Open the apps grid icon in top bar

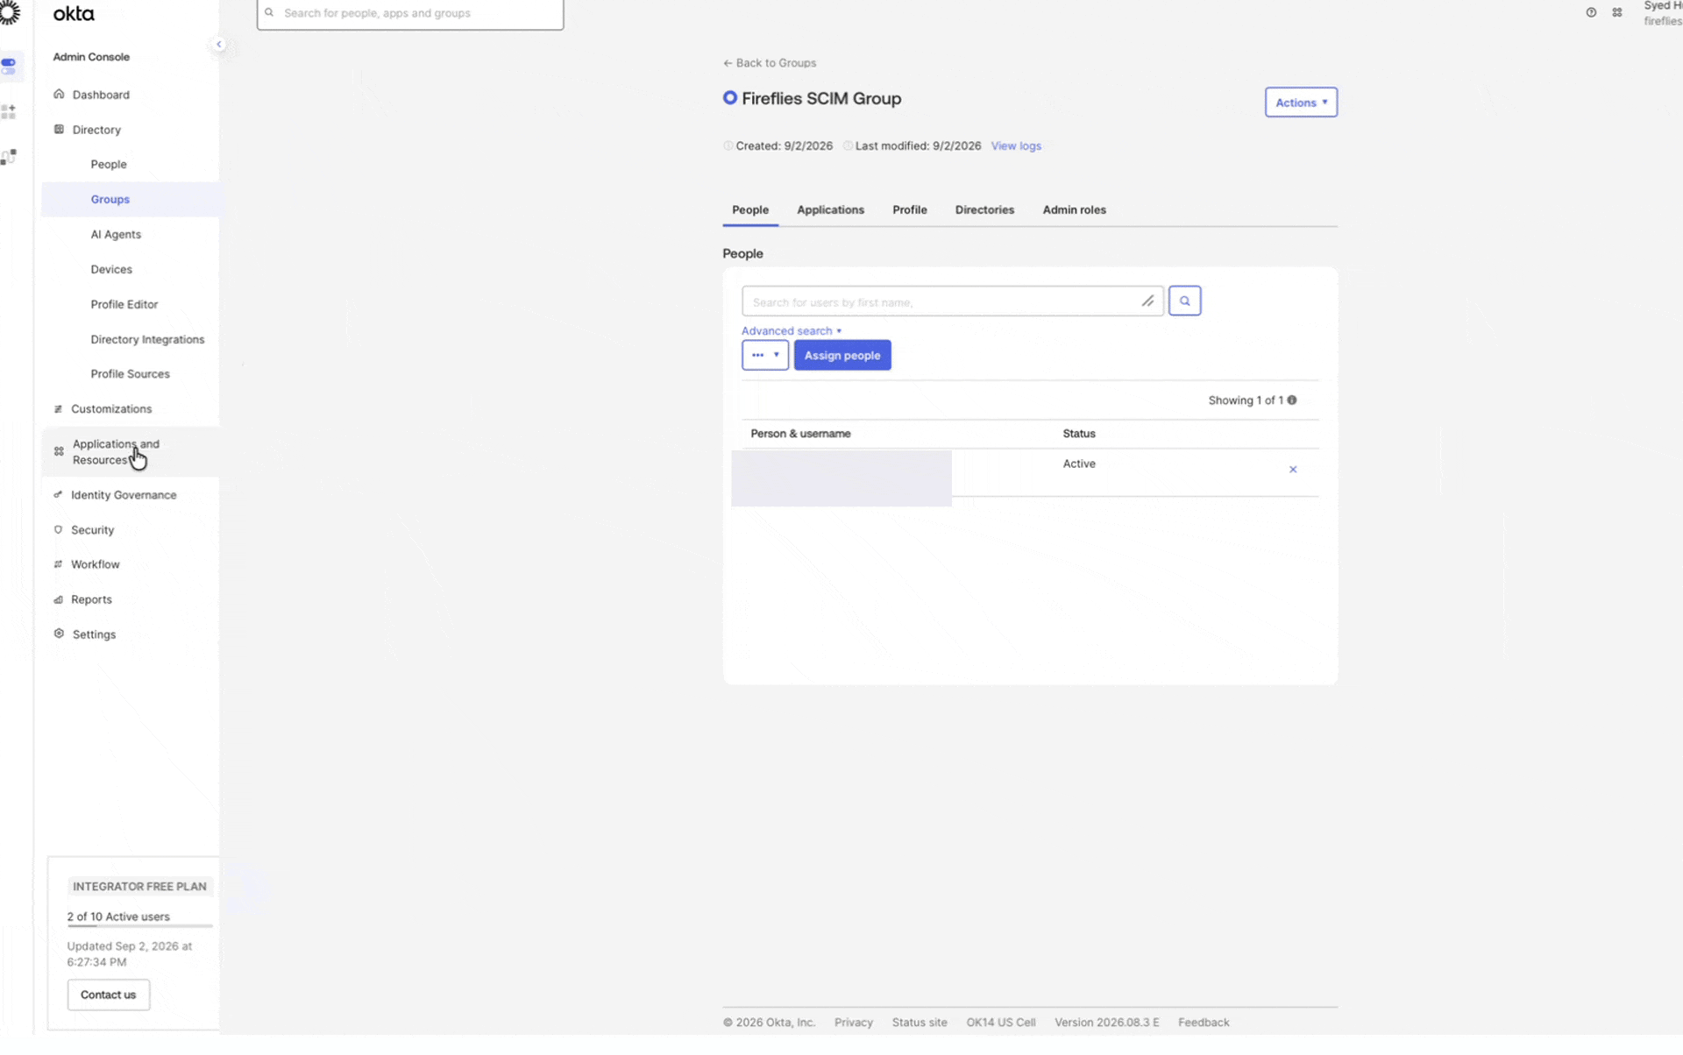[x=1617, y=12]
